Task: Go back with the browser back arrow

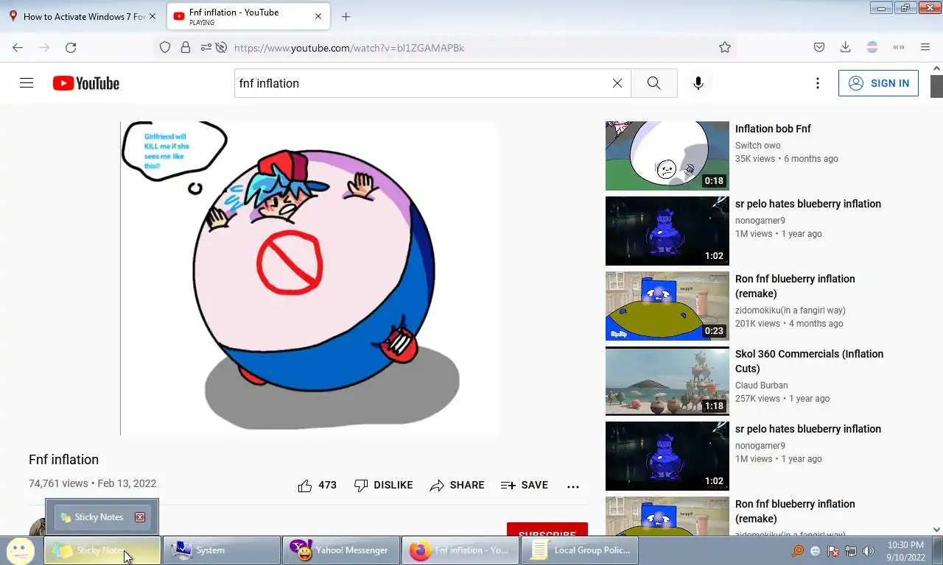Action: pos(18,48)
